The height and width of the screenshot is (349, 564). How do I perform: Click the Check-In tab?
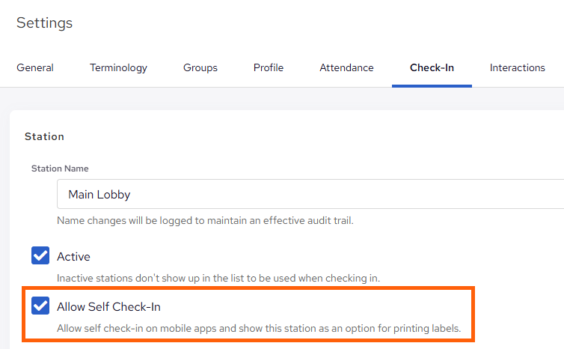tap(432, 67)
